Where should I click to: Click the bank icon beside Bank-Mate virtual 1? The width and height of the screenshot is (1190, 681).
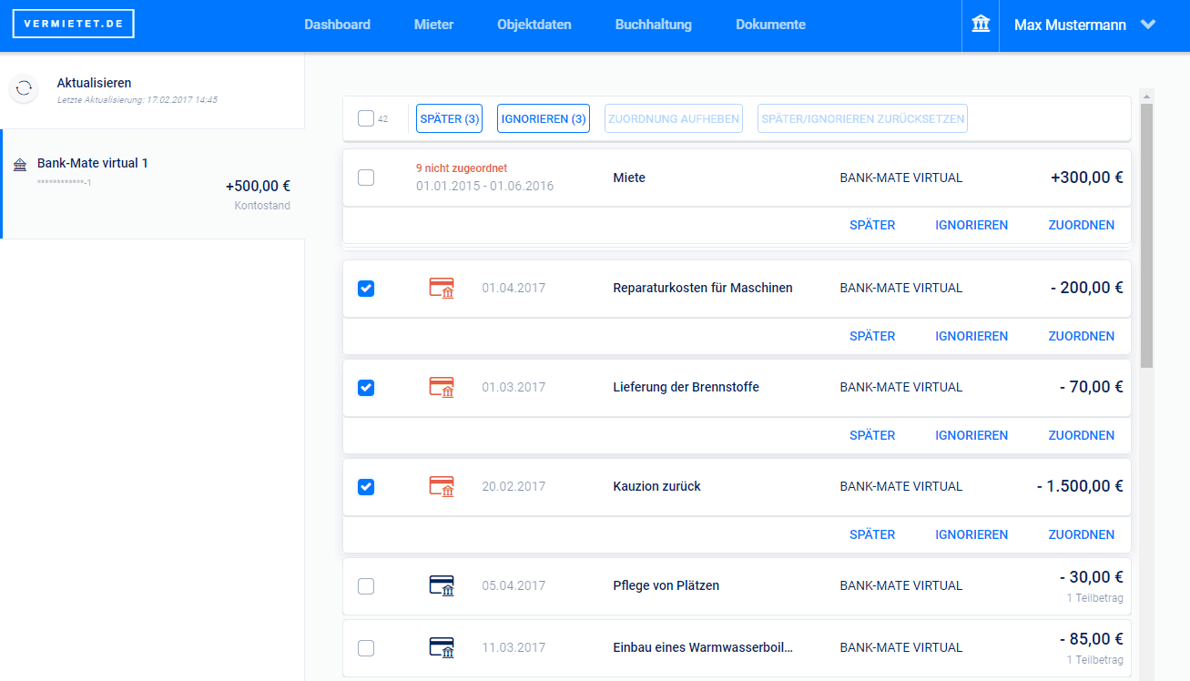[x=20, y=165]
